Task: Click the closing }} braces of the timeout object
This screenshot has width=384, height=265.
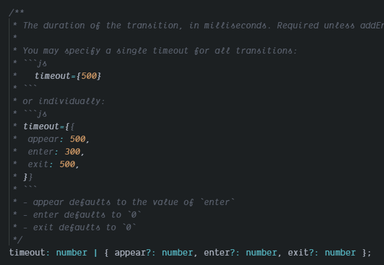Action: [28, 177]
